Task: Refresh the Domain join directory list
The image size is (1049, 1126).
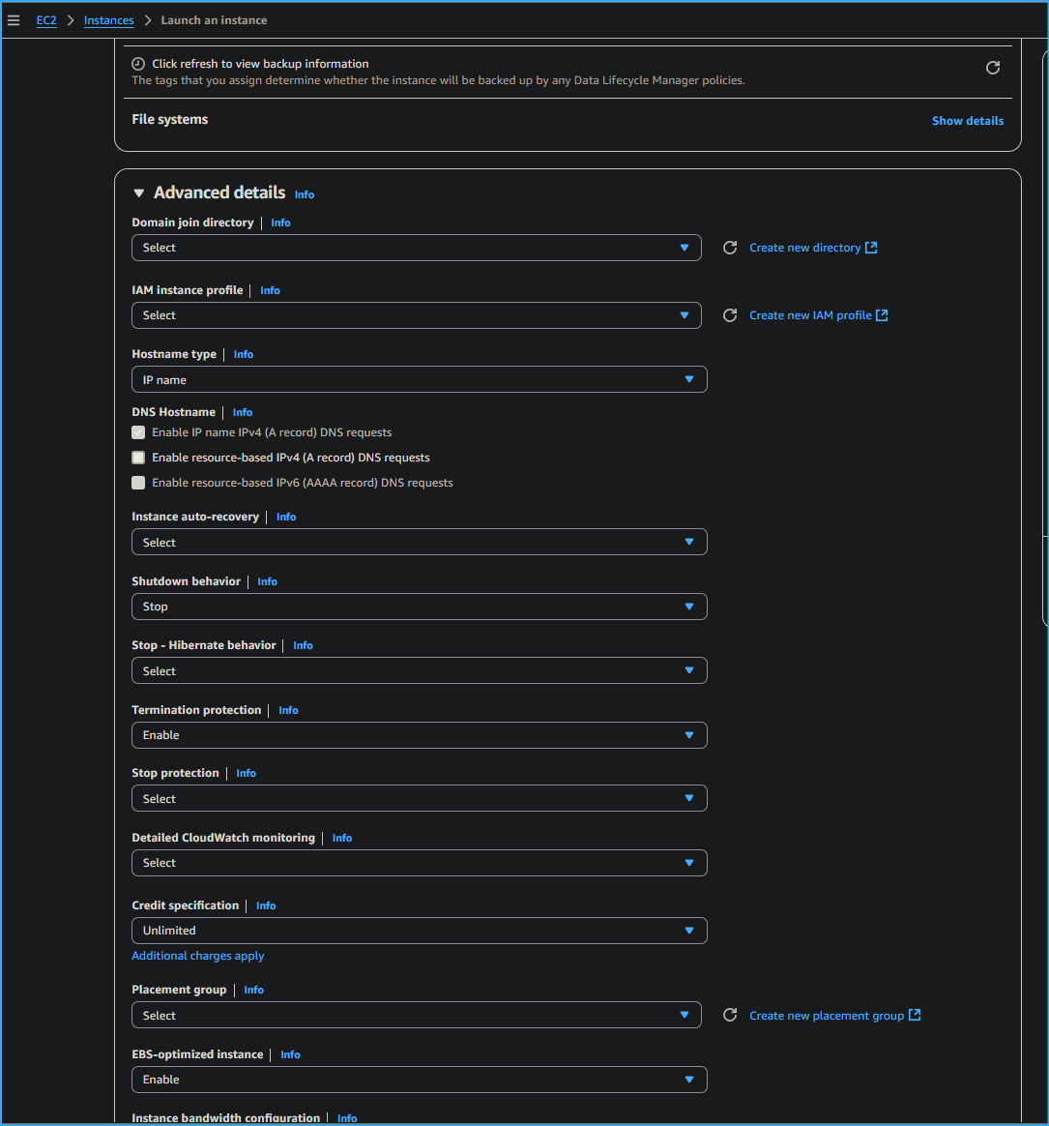Action: click(730, 248)
